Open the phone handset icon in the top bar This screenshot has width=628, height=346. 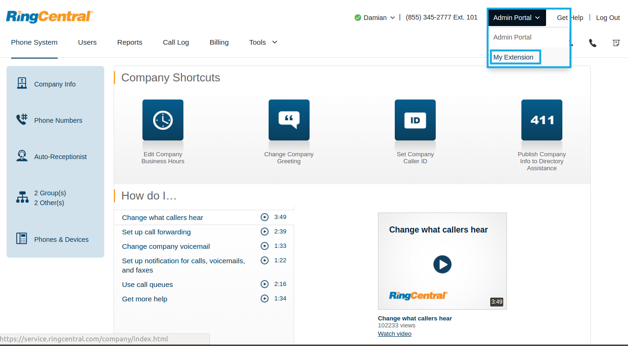point(593,43)
